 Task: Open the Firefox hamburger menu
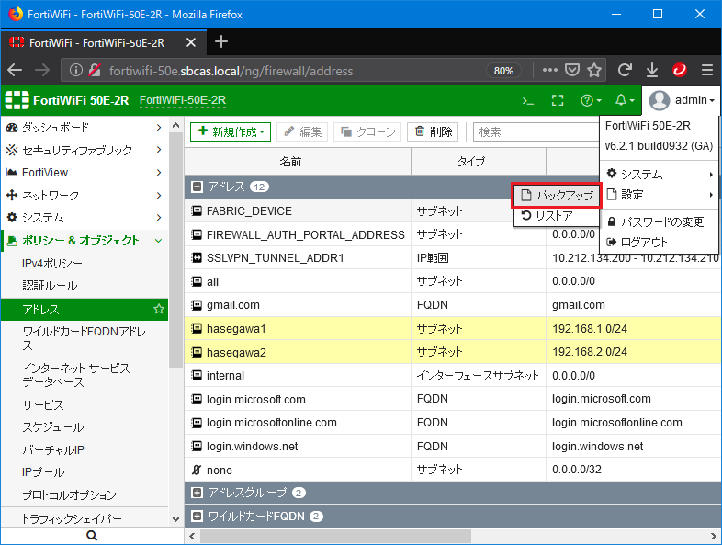pyautogui.click(x=707, y=70)
